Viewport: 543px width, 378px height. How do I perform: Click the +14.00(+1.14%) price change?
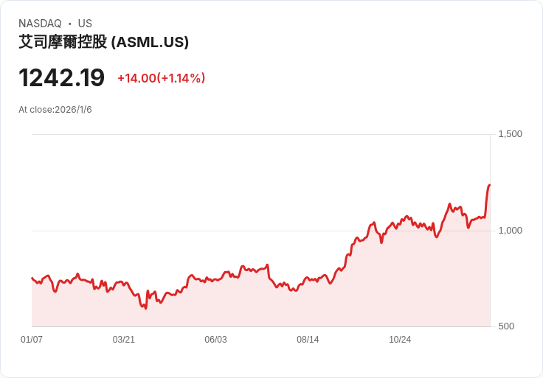161,78
